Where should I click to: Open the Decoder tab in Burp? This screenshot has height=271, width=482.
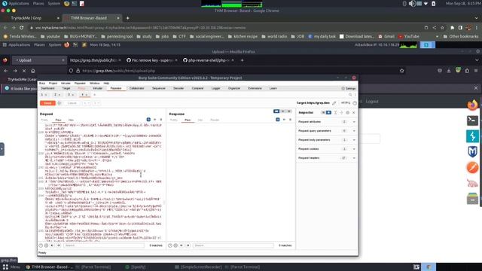(178, 89)
